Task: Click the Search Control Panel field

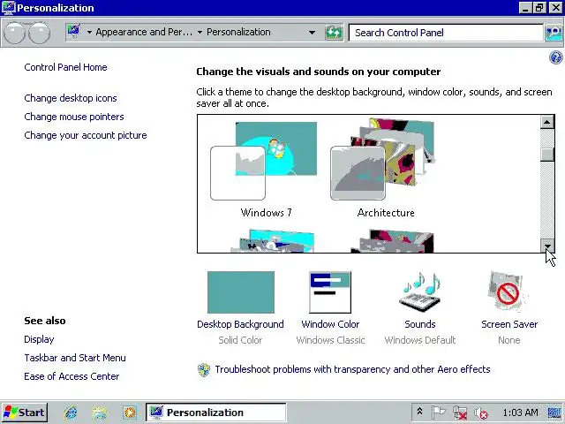Action: tap(446, 33)
